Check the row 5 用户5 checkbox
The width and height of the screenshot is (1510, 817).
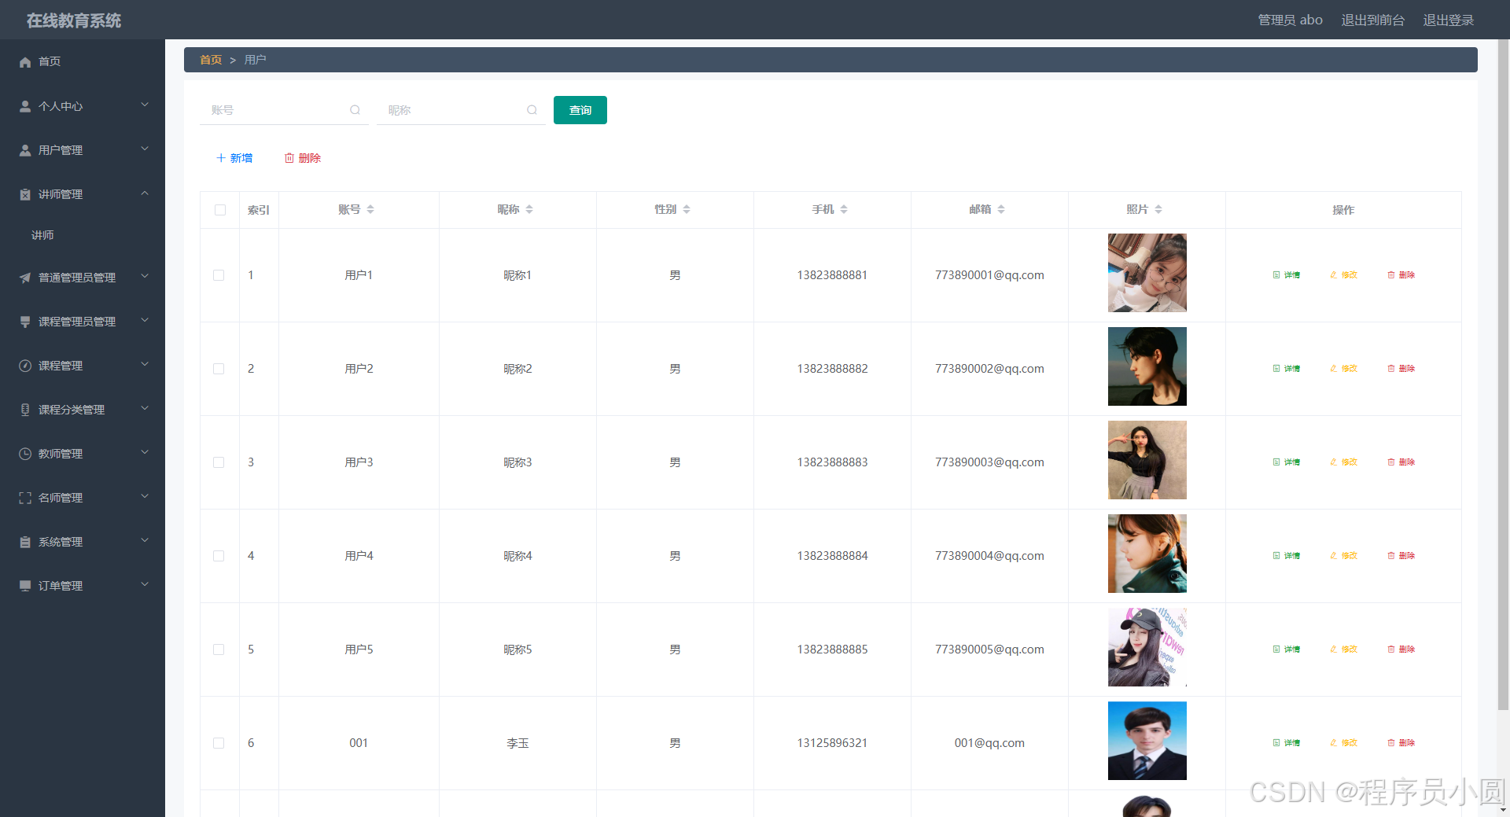pyautogui.click(x=219, y=650)
